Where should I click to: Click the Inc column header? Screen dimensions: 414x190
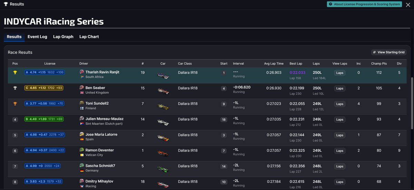coord(358,64)
